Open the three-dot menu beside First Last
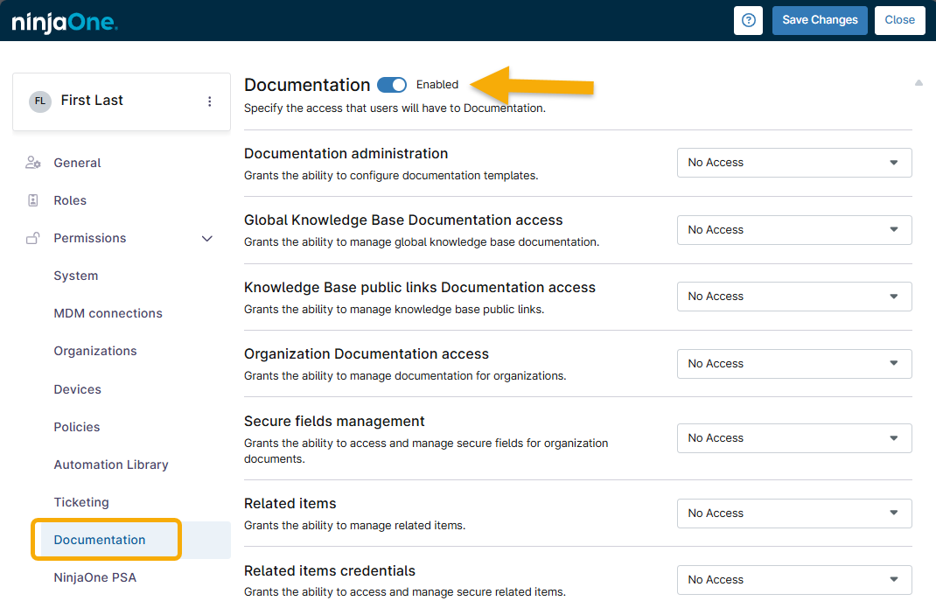 point(209,101)
